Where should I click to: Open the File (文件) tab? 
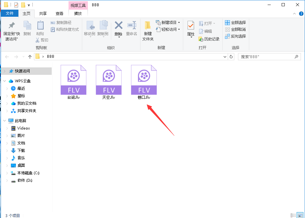(x=10, y=13)
